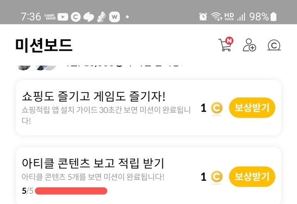Viewport: 297px width, 204px height.
Task: Open the 쇼핑도 즐기고 게임도 즐기자! mission title
Action: click(94, 96)
